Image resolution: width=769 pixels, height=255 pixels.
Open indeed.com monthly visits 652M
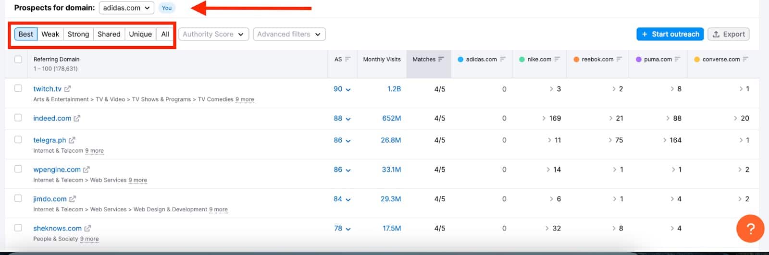click(x=392, y=118)
